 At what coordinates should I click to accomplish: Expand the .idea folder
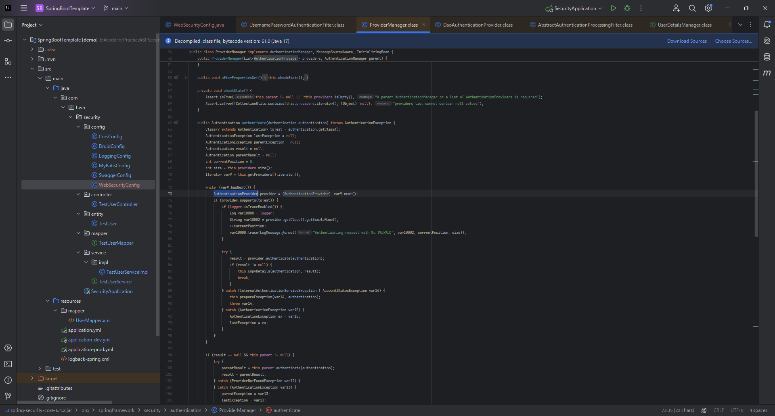coord(32,49)
